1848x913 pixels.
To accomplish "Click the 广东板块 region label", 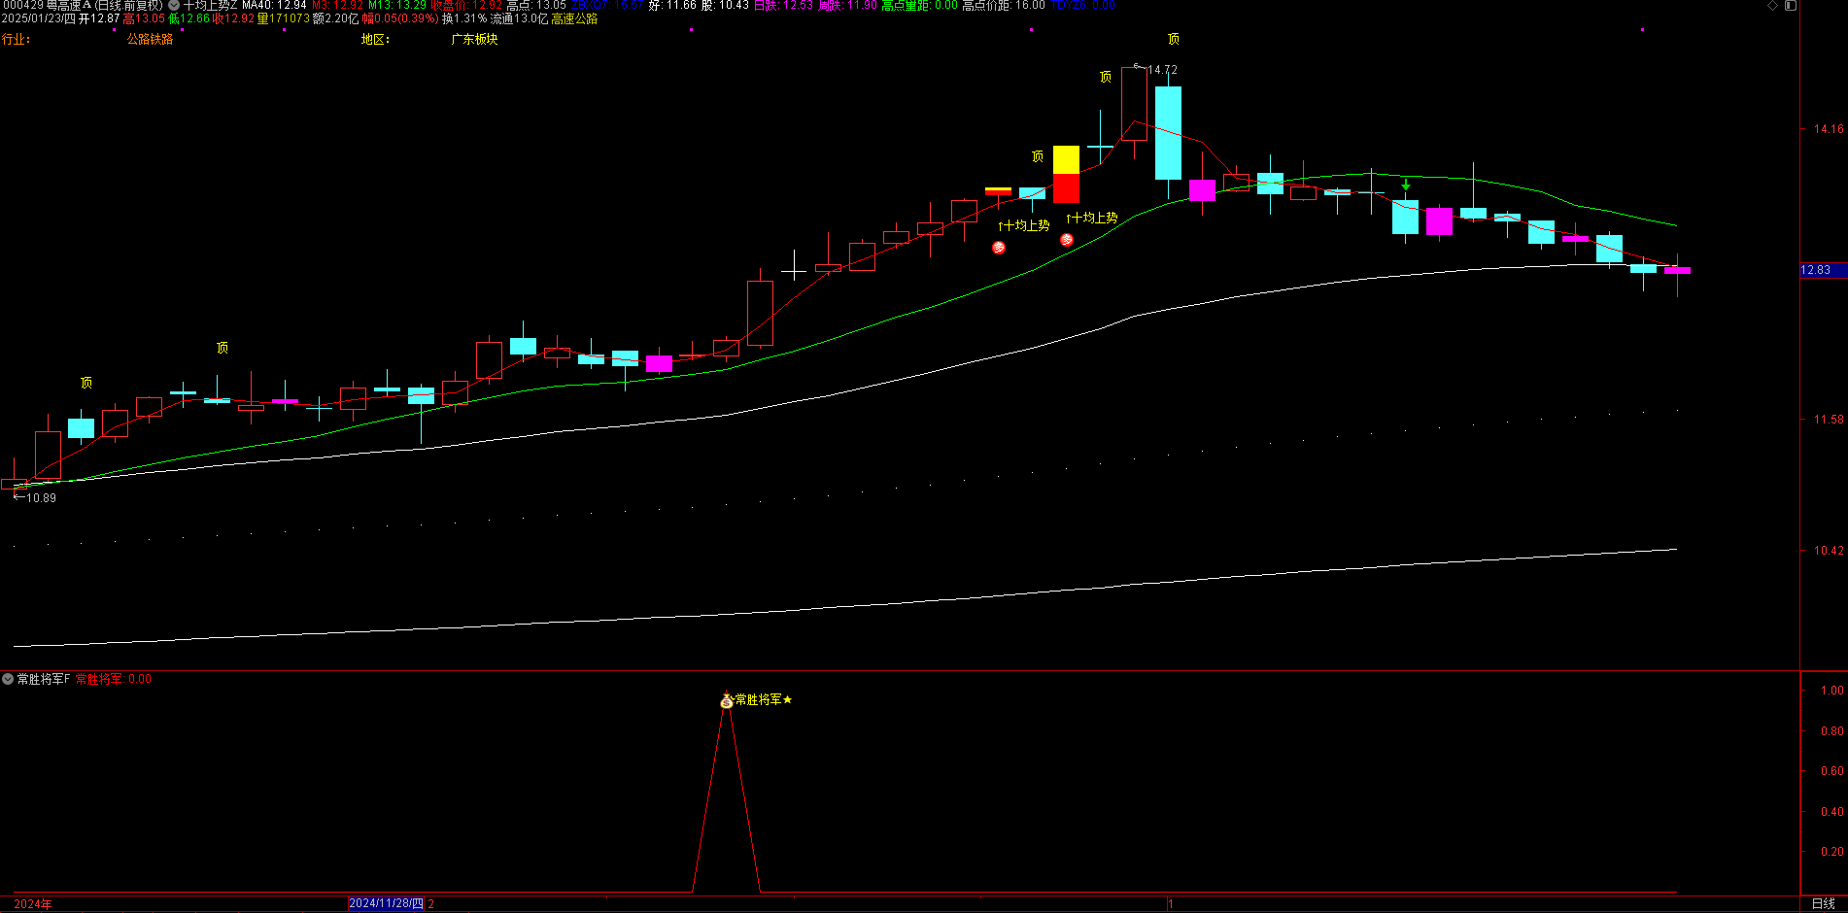I will coord(475,39).
